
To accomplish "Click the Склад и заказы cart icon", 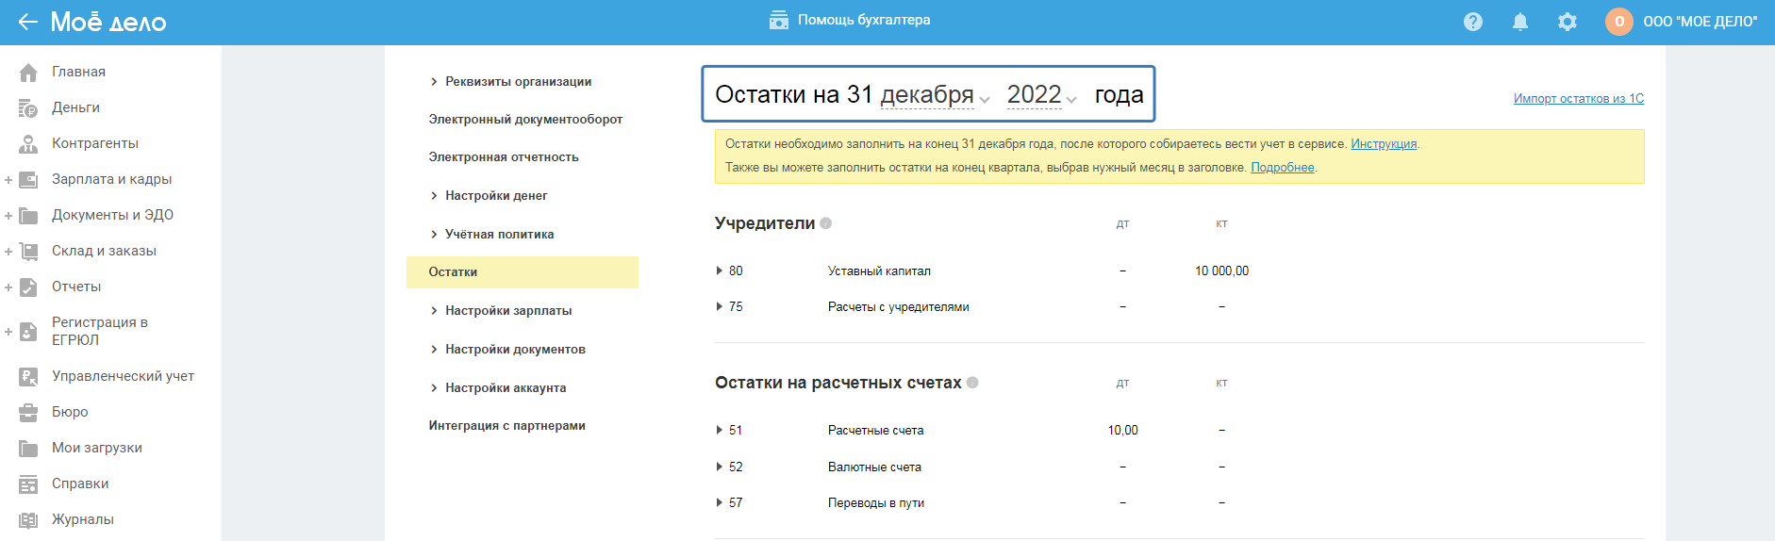I will pos(28,252).
